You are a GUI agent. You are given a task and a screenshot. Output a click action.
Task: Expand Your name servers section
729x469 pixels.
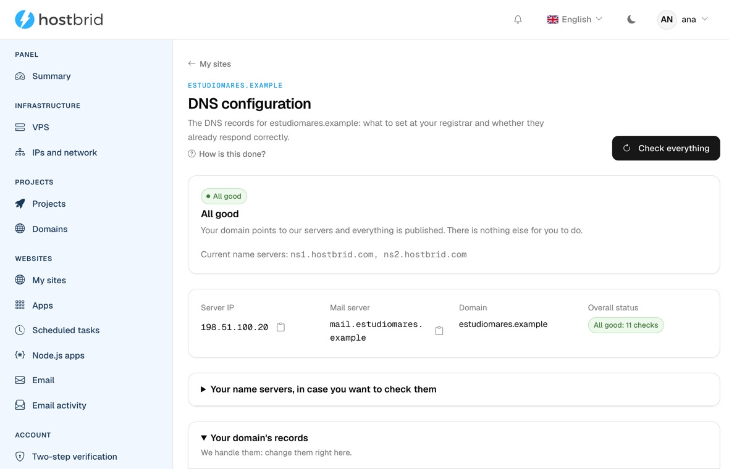319,389
